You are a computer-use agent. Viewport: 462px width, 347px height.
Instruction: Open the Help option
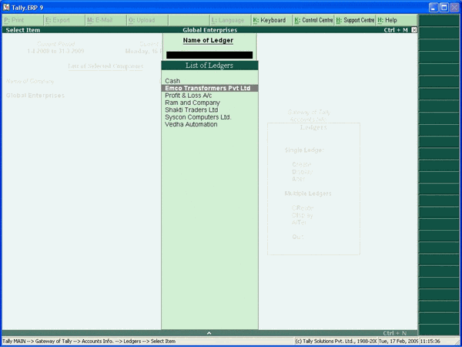397,20
